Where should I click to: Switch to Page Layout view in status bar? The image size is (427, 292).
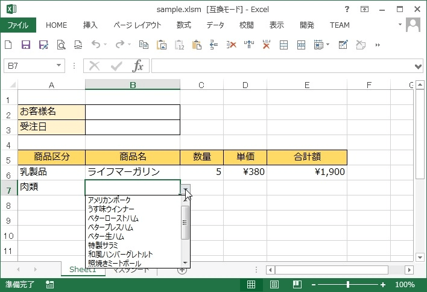tap(274, 285)
